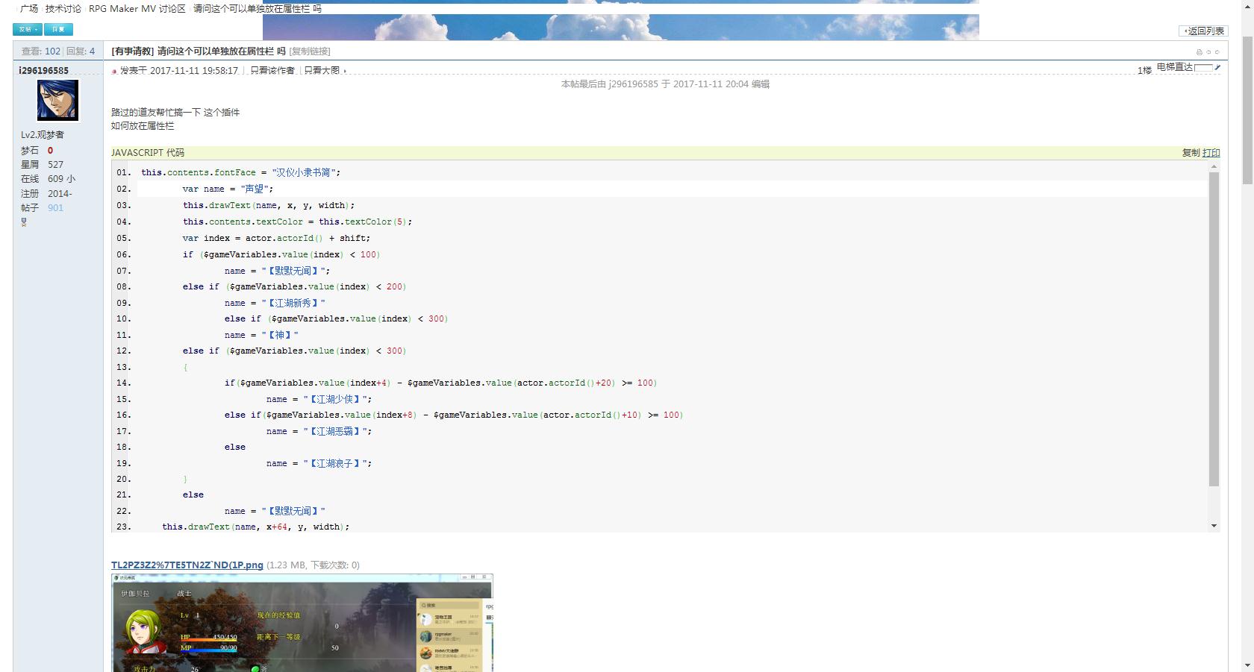1254x672 pixels.
Task: Click the print thread icon
Action: coord(1200,52)
